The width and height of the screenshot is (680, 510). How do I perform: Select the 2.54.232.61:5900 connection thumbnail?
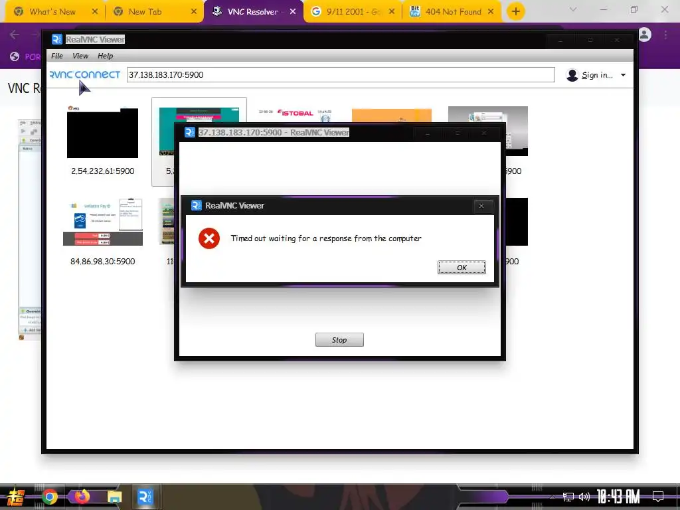tap(103, 132)
